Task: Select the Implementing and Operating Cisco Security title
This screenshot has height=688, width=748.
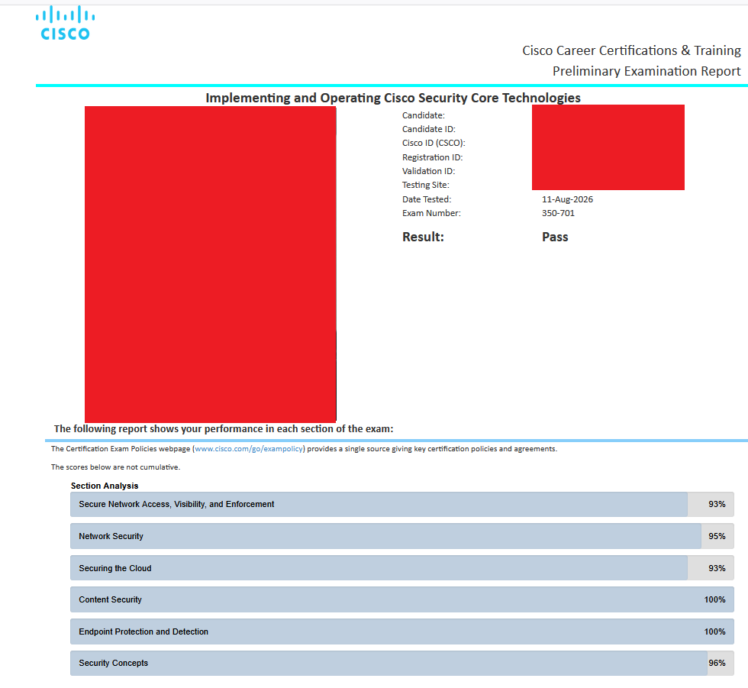Action: point(393,98)
